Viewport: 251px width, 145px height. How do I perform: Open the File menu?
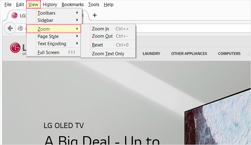8,5
